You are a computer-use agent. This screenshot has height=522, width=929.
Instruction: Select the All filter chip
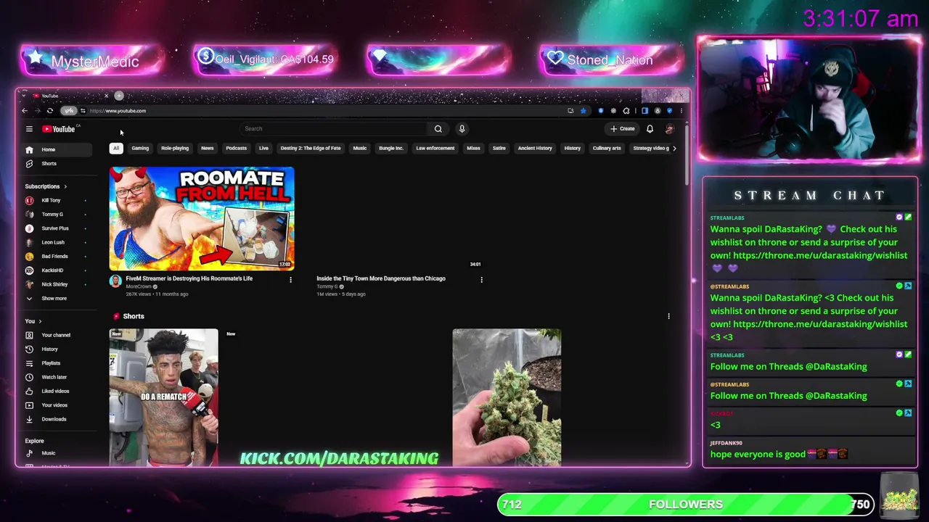point(116,149)
